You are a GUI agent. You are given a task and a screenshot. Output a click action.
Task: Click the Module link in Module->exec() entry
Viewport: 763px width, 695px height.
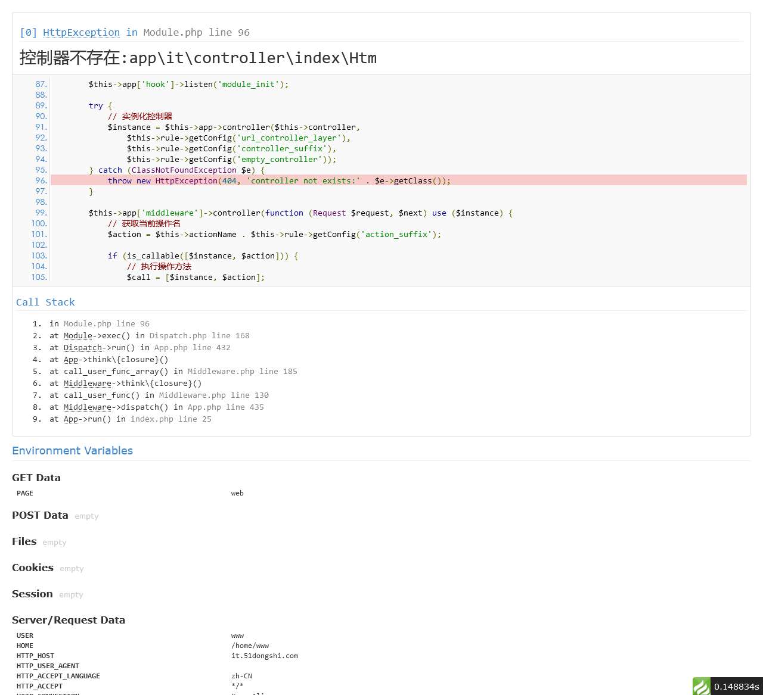click(x=77, y=335)
